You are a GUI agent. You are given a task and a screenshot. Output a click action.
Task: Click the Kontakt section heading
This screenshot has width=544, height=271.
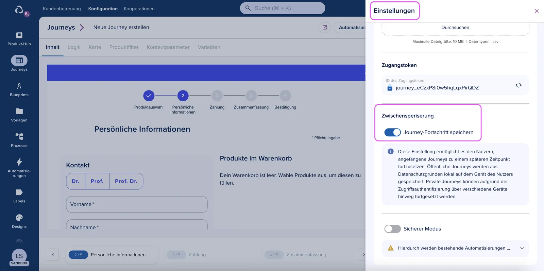point(78,165)
